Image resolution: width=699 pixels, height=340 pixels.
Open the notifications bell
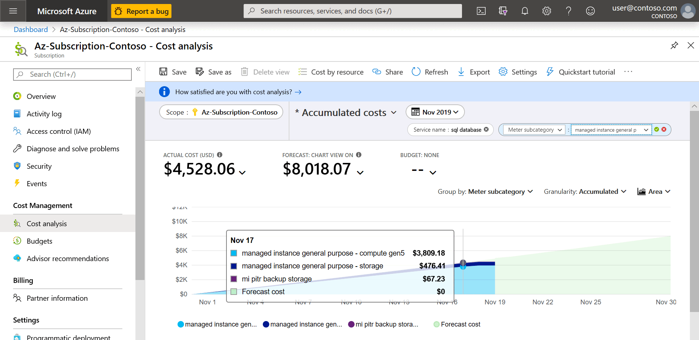525,11
